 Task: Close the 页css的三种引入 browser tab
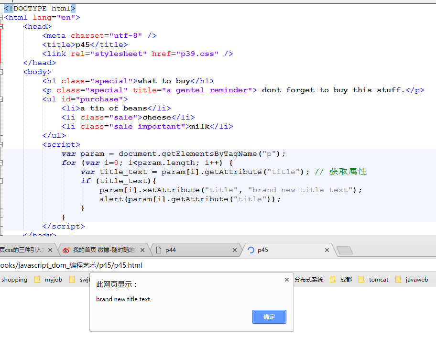[x=50, y=250]
